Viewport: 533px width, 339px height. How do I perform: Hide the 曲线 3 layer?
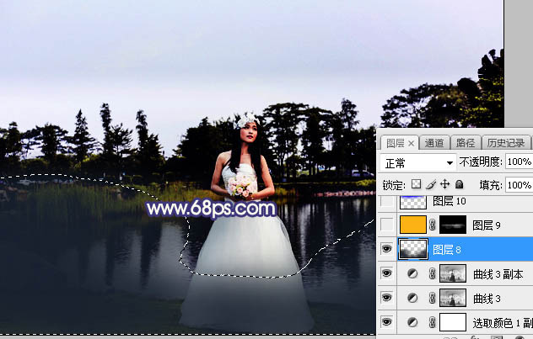pyautogui.click(x=386, y=298)
